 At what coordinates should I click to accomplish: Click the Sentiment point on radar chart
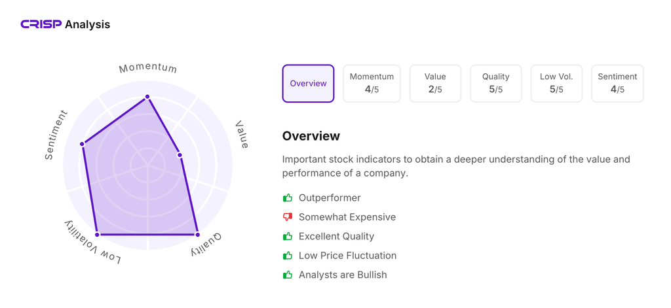pos(83,144)
